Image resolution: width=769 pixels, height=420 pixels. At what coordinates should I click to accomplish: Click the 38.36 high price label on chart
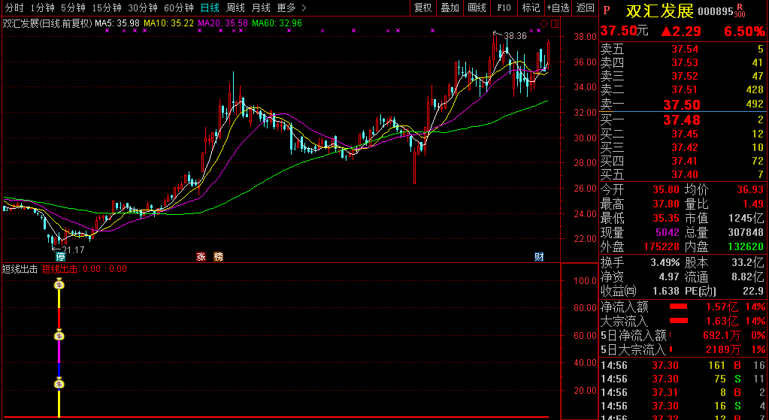click(515, 36)
